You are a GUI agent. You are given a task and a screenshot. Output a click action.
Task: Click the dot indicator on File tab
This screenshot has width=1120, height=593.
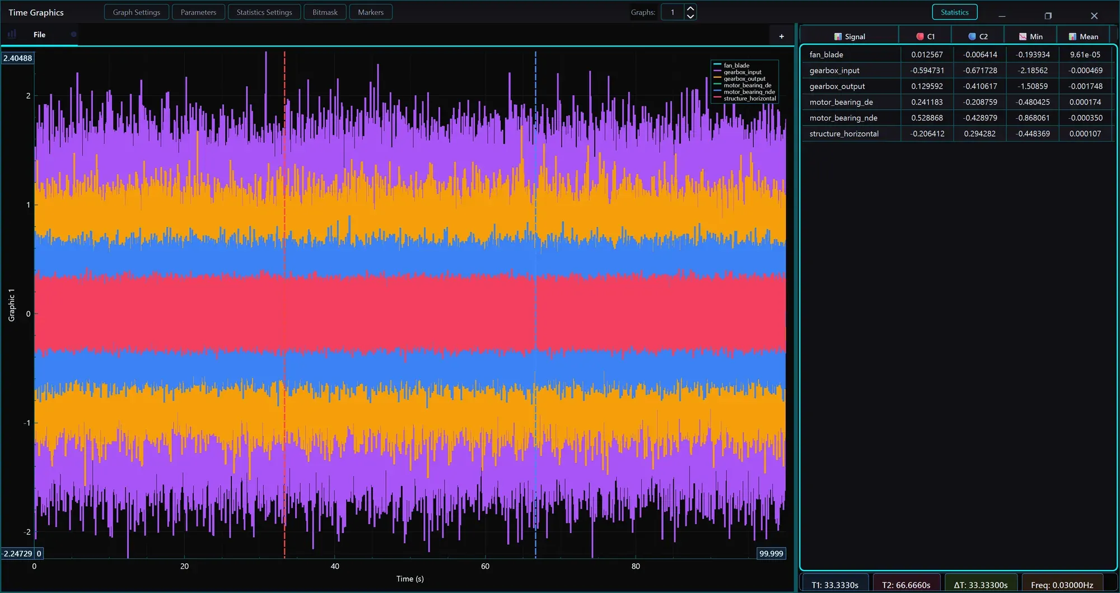pyautogui.click(x=73, y=34)
